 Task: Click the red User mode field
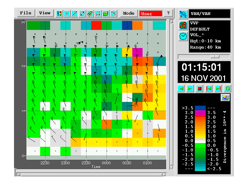click(151, 14)
